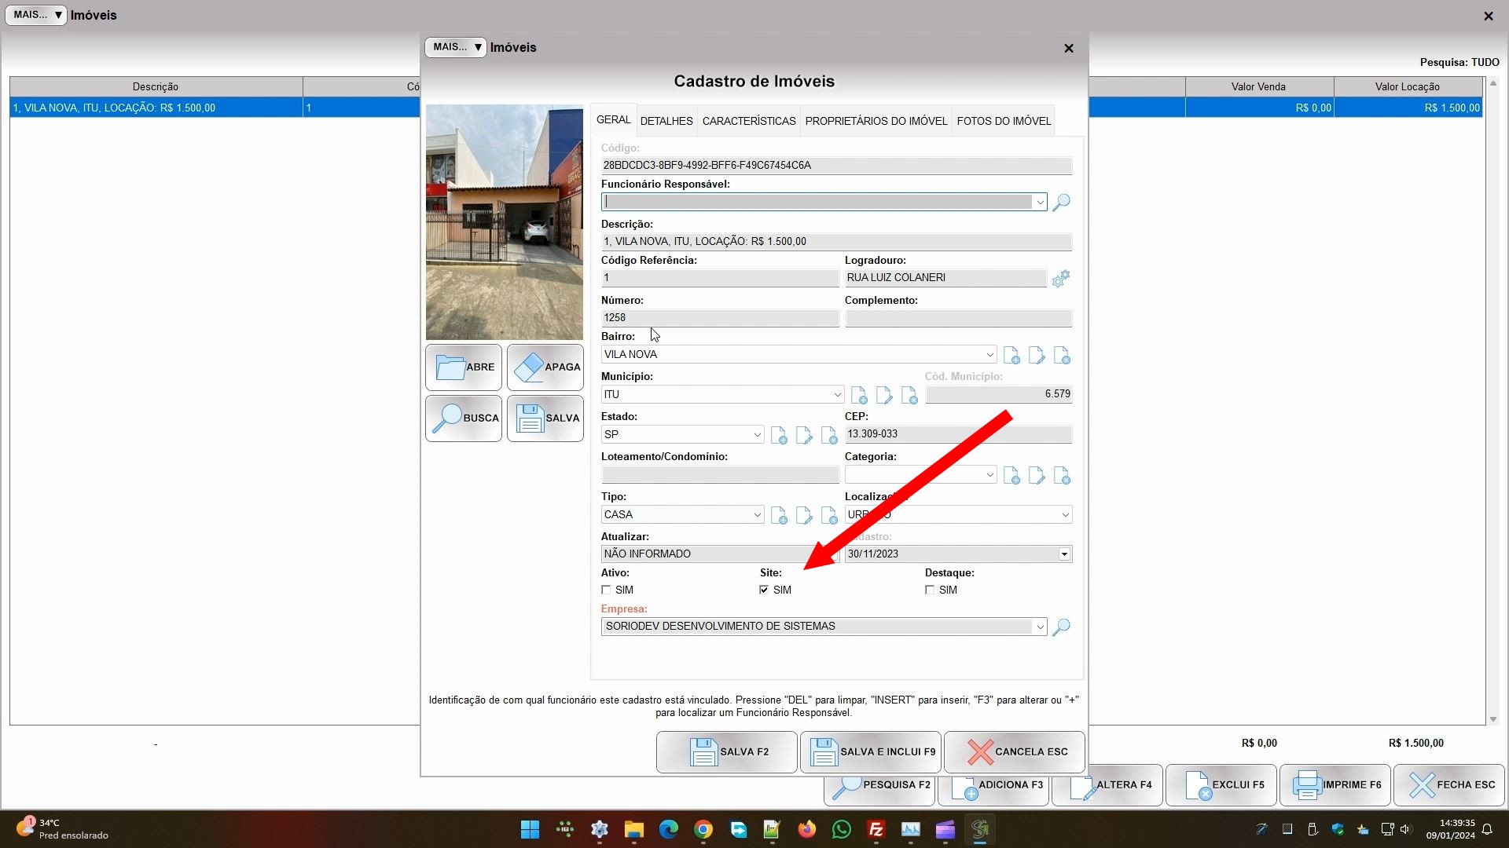Uncheck the Site SIM checkbox
Screen dimensions: 1509x848
point(764,590)
